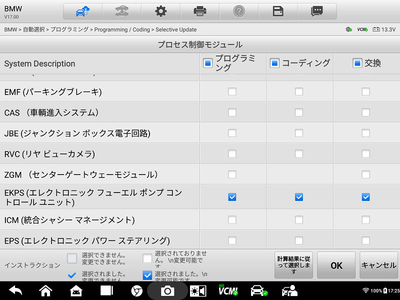Click Programming / Coding breadcrumb
The height and width of the screenshot is (300, 400).
click(x=122, y=29)
